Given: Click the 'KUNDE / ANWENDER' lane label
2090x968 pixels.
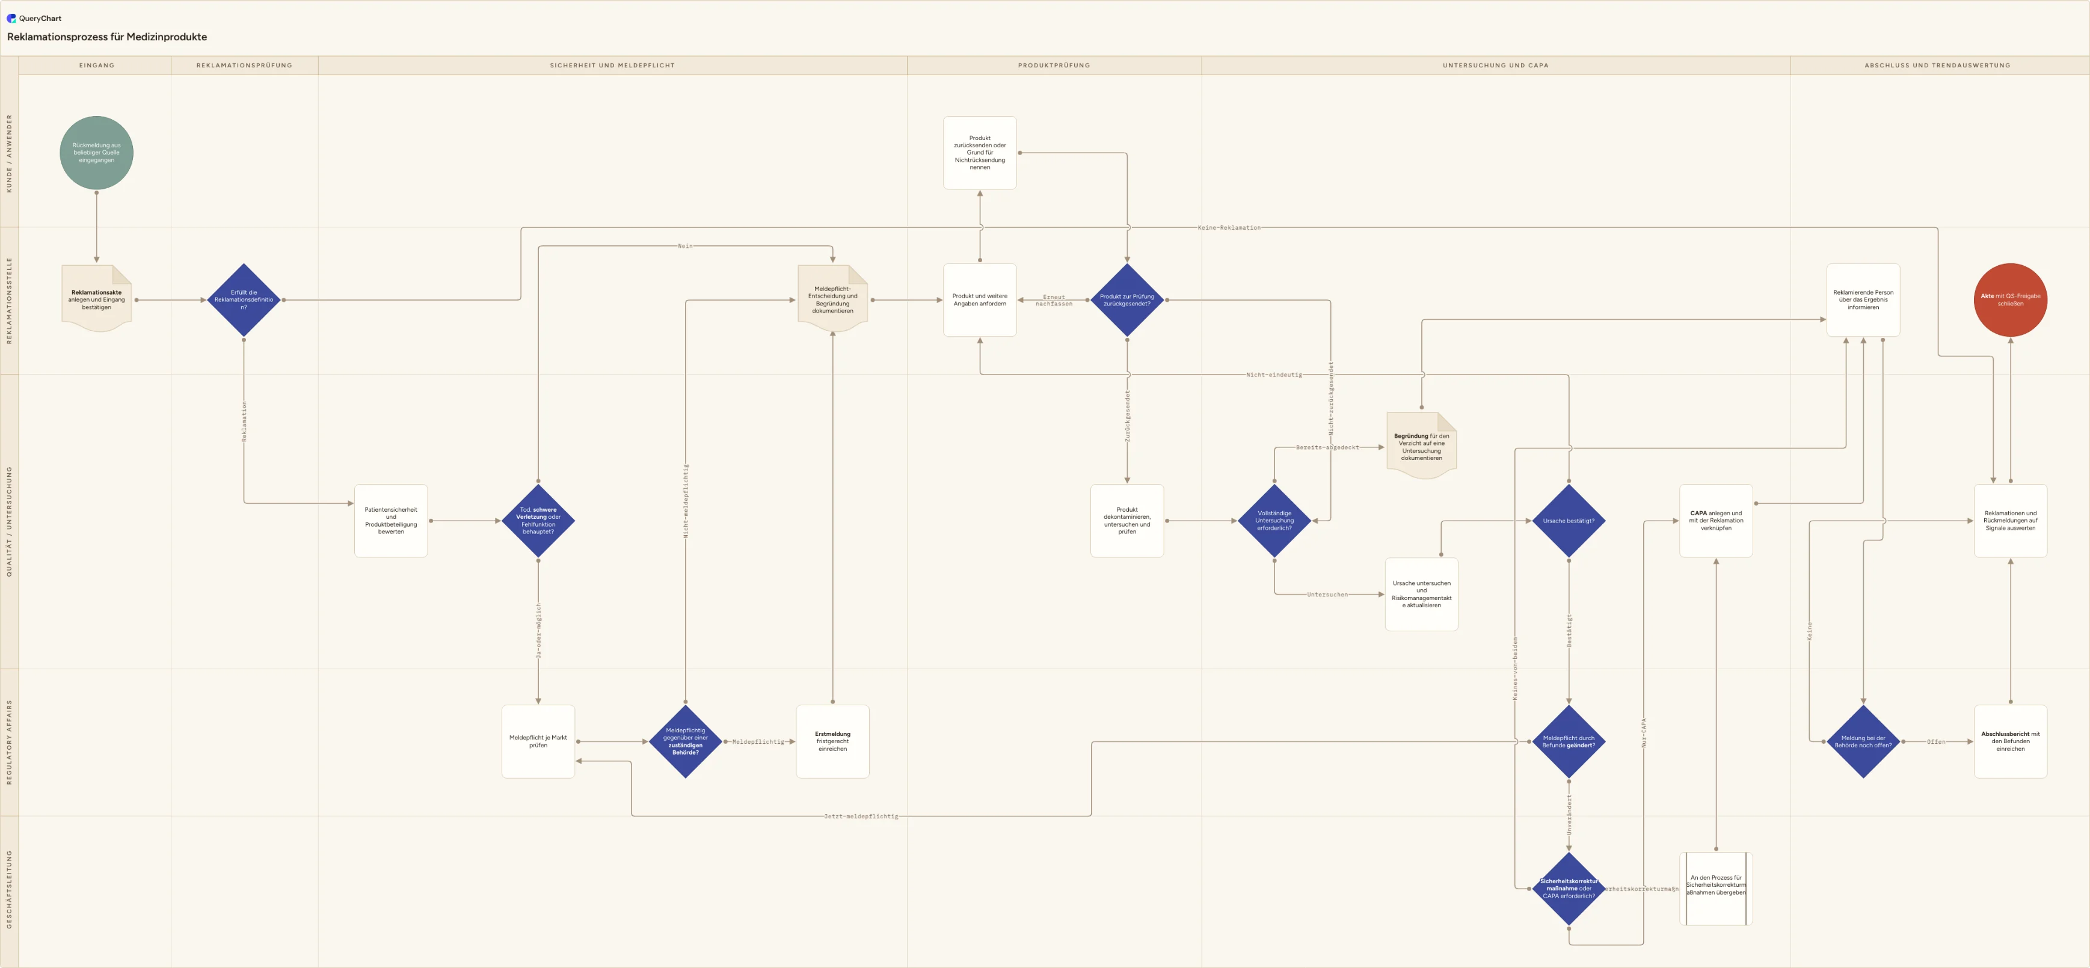Looking at the screenshot, I should [x=10, y=153].
